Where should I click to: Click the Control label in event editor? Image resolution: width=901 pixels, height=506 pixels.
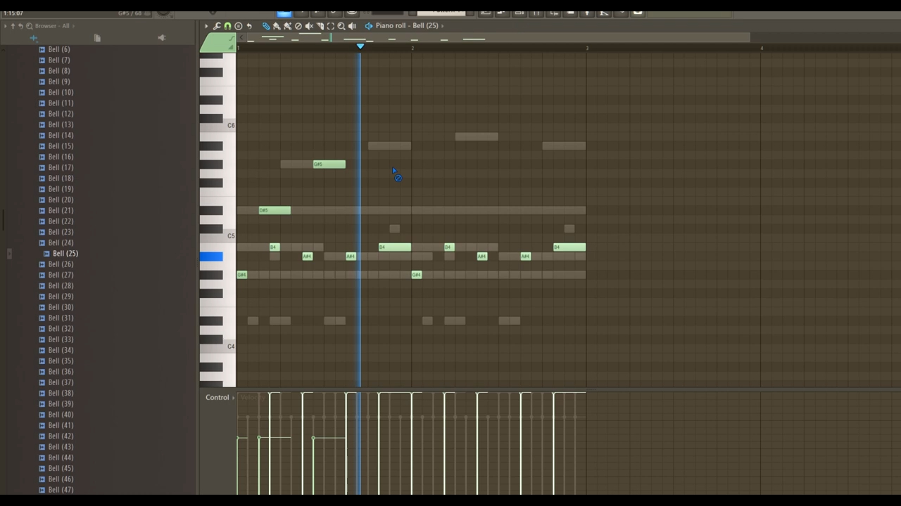click(217, 398)
